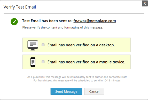Click the divider line under the title

tap(74, 13)
